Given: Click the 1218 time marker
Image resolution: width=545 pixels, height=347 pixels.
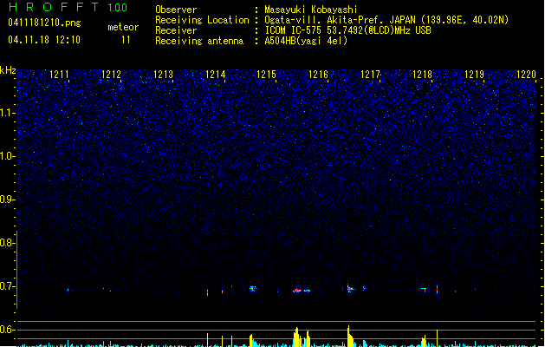Looking at the screenshot, I should tap(422, 75).
